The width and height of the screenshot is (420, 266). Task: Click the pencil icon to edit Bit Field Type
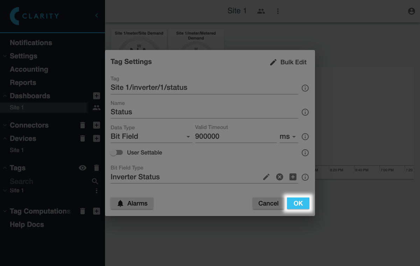tap(266, 177)
